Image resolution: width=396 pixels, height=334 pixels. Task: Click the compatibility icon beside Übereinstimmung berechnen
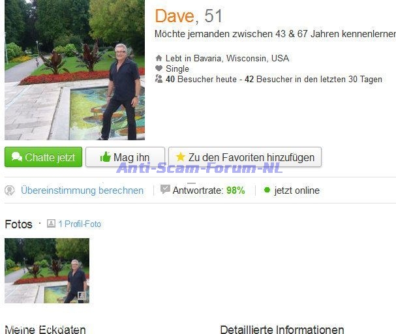coord(10,190)
